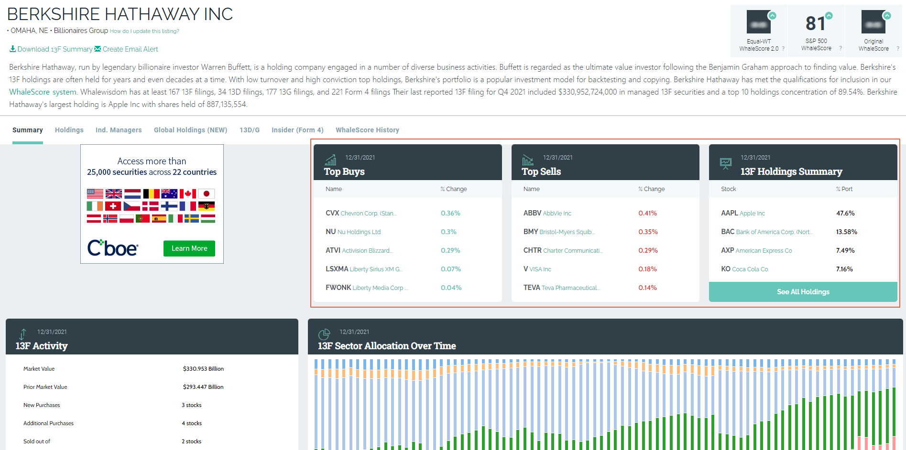Open the WhaleScore system link
906x450 pixels.
click(x=43, y=92)
